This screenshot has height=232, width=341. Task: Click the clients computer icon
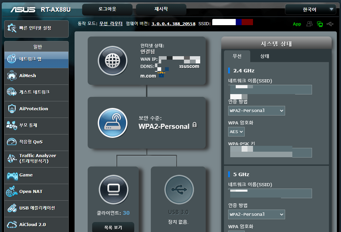pos(114,189)
